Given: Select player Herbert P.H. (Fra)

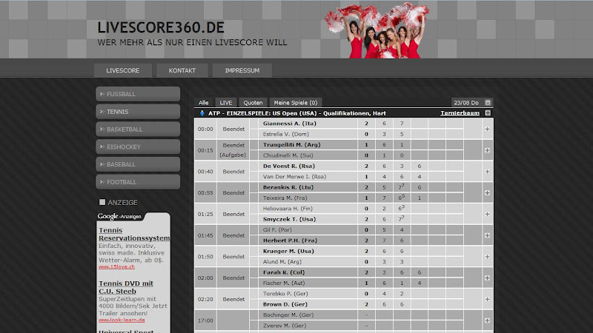Looking at the screenshot, I should [290, 240].
